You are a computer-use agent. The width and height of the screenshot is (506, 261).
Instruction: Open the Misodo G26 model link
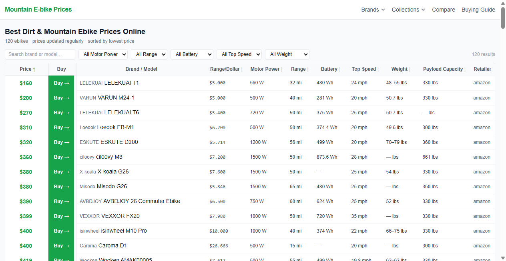click(112, 186)
